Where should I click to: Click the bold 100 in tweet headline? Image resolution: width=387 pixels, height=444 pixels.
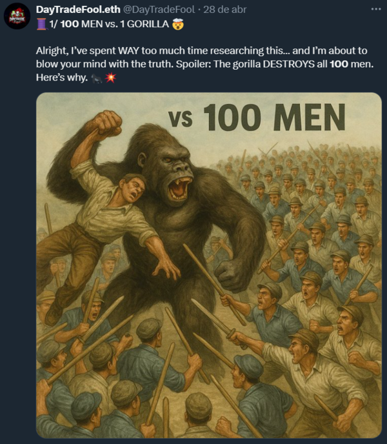tap(70, 24)
